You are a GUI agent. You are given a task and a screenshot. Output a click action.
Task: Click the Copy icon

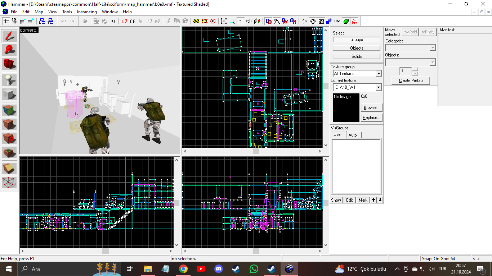(177, 21)
